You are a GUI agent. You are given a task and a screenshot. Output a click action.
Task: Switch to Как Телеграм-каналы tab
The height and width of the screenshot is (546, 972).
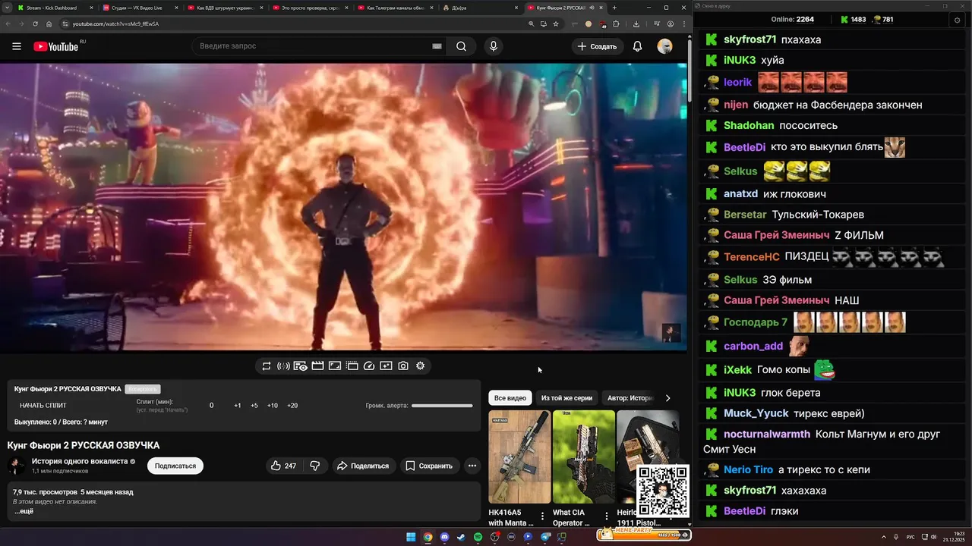[394, 8]
